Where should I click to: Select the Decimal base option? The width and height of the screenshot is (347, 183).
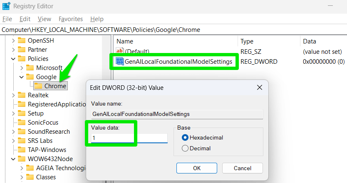[185, 148]
